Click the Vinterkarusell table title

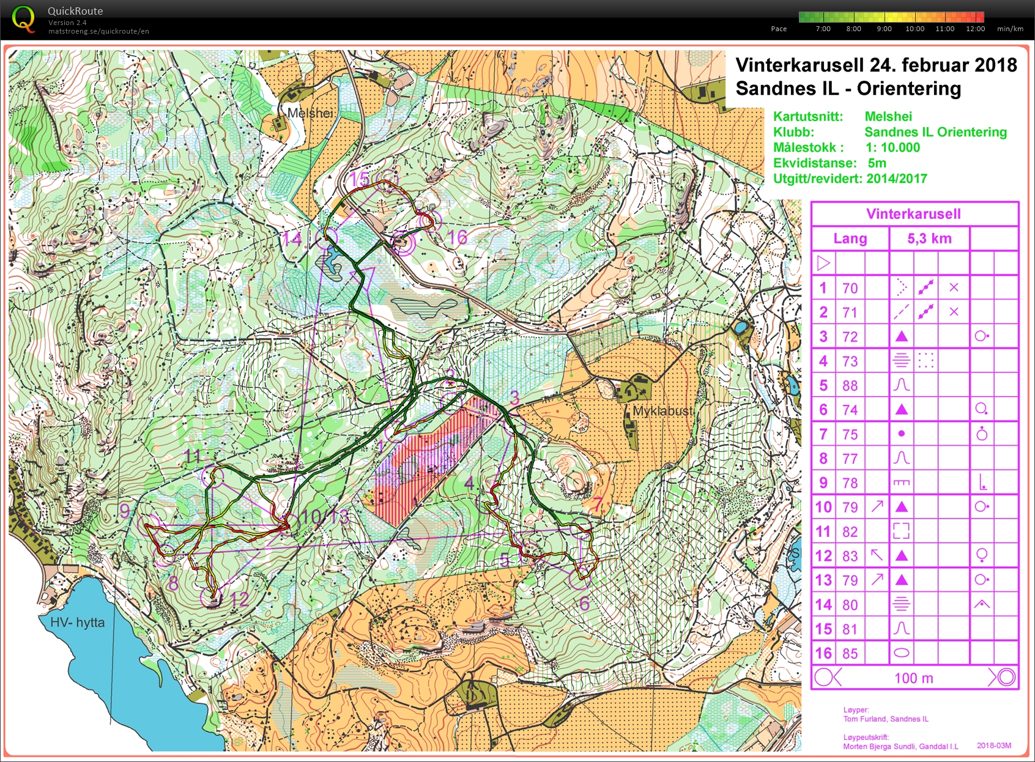pyautogui.click(x=913, y=214)
